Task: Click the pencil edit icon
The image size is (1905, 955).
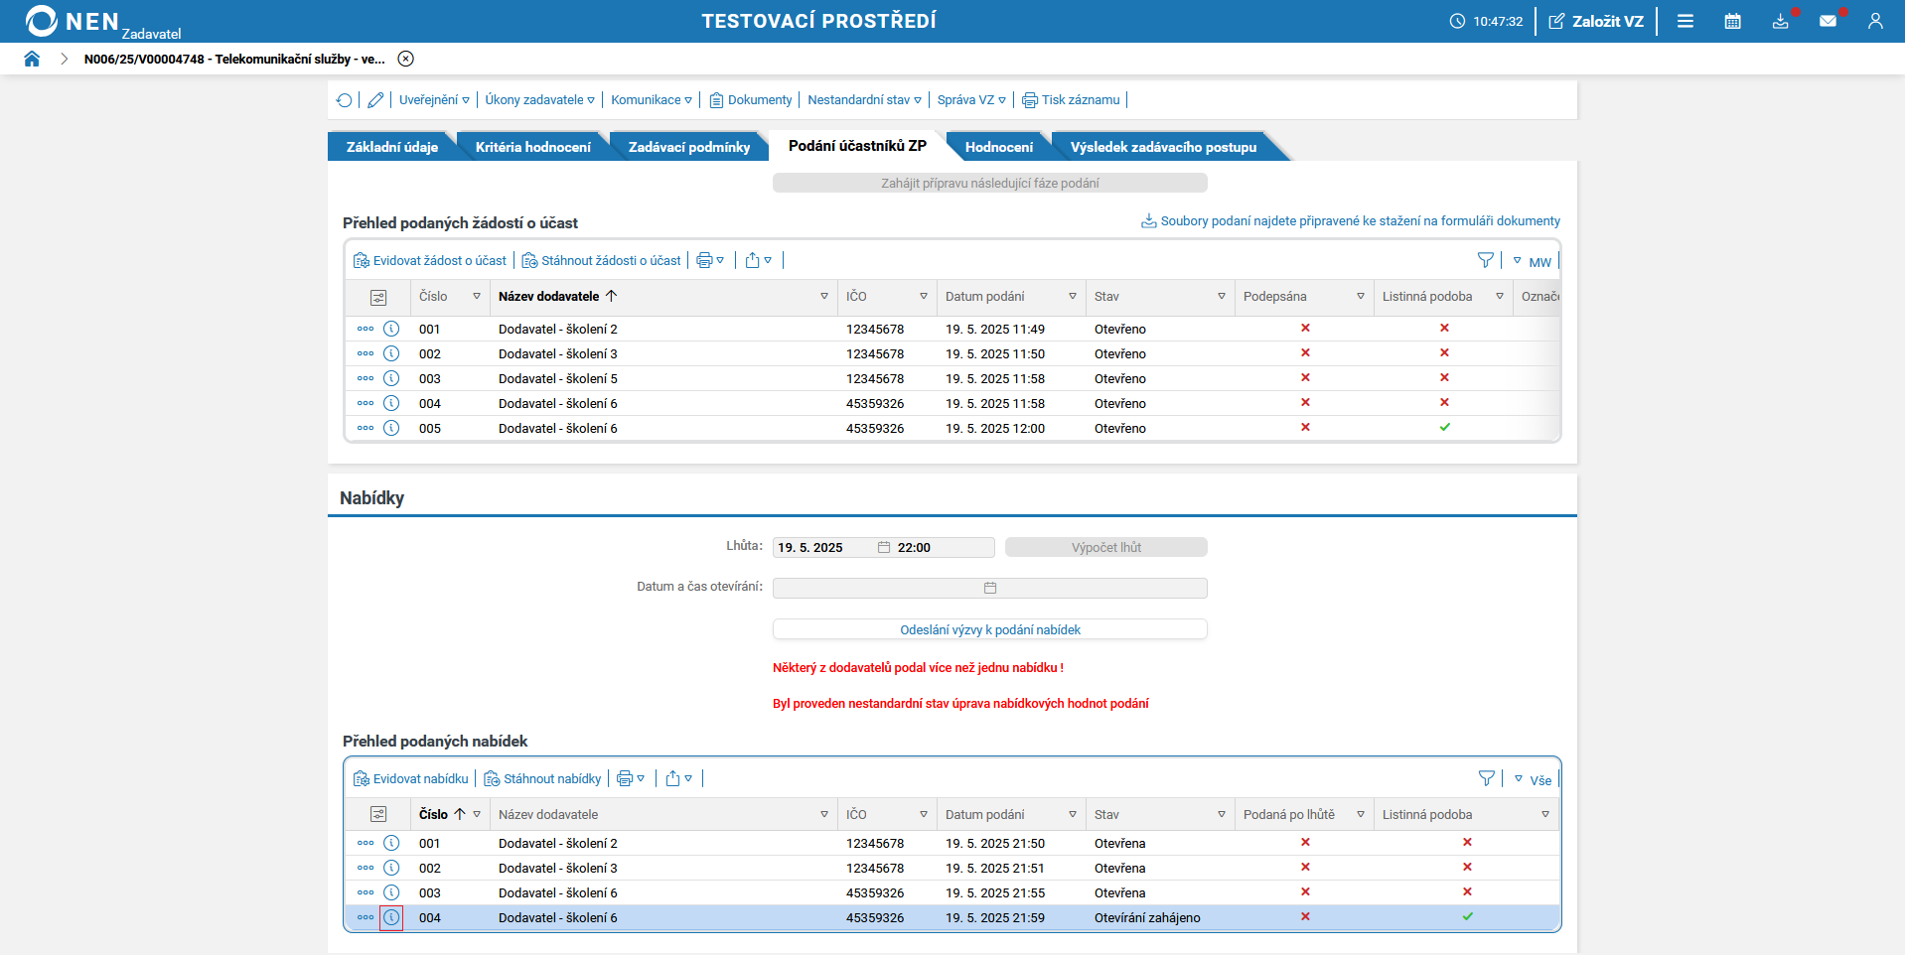Action: click(375, 100)
